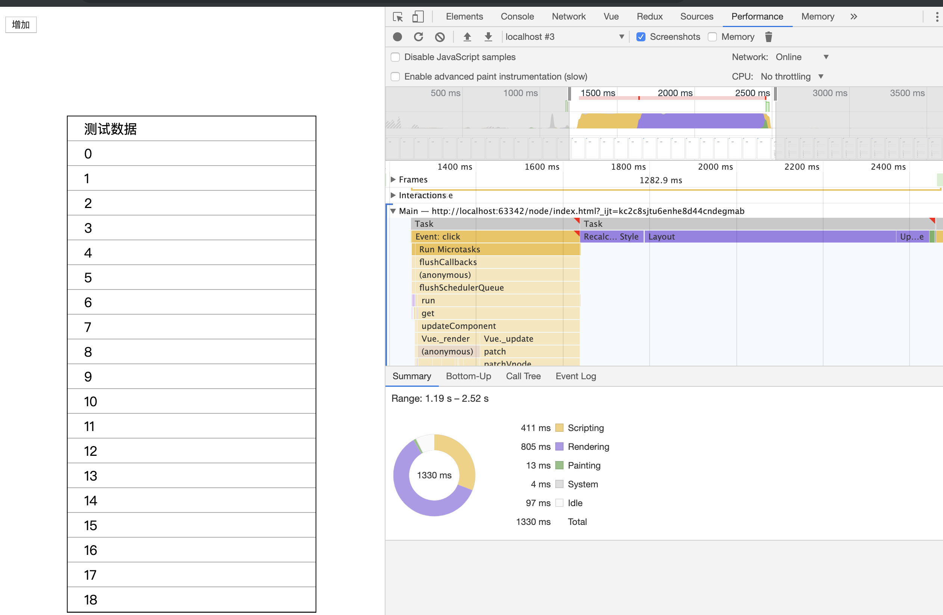Click the reload and record icon
The height and width of the screenshot is (615, 943).
click(419, 37)
